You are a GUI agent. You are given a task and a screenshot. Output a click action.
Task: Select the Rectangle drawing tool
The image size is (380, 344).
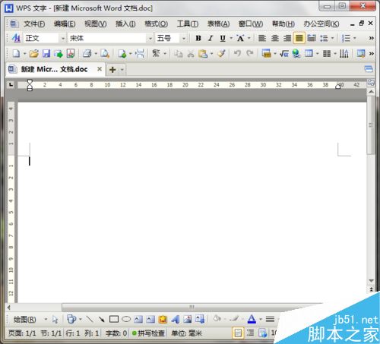coord(114,319)
